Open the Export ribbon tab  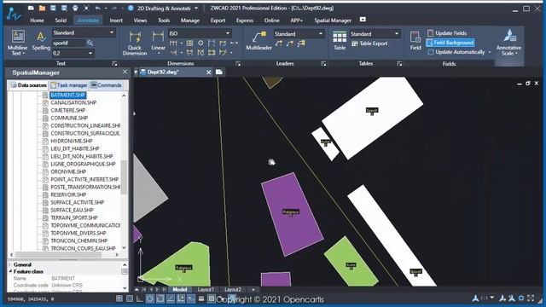[x=218, y=20]
